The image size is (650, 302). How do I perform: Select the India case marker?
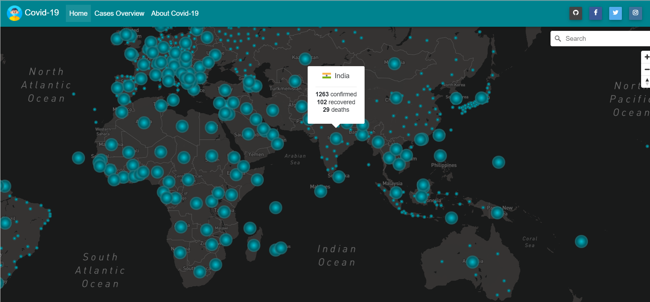[x=336, y=139]
